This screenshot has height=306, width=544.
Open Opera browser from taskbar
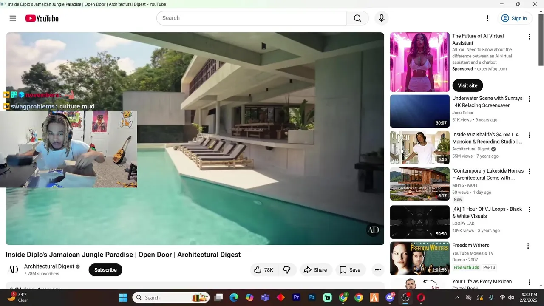point(421,297)
